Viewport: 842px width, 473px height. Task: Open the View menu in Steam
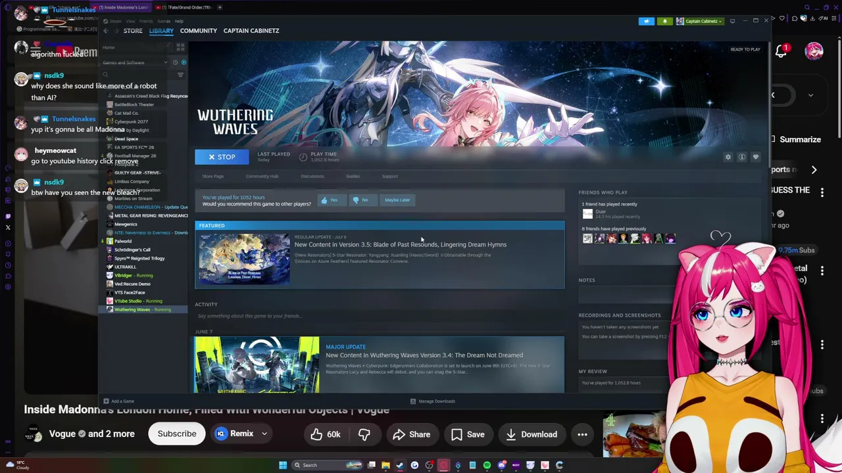130,21
